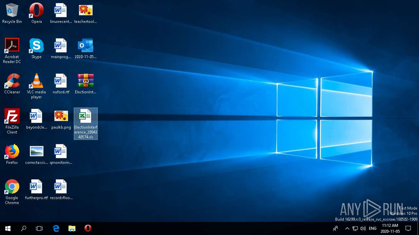Select the recordsfloo Word document icon
This screenshot has width=419, height=235.
click(x=61, y=189)
